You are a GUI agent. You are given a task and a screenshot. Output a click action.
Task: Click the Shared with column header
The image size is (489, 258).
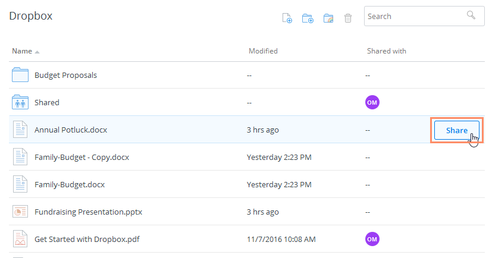(x=386, y=51)
